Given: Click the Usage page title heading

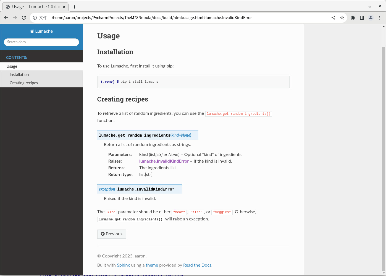Looking at the screenshot, I should click(x=109, y=36).
